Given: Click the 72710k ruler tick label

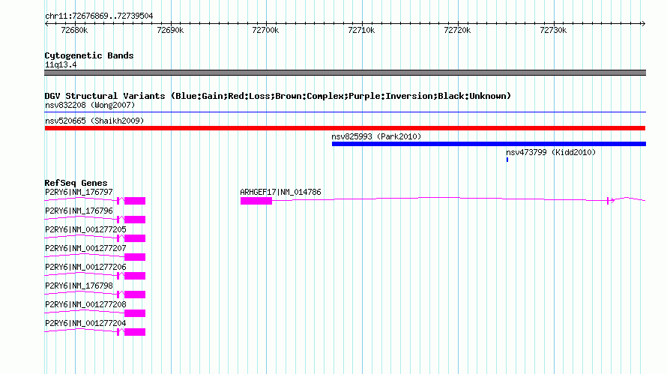Looking at the screenshot, I should 361,30.
